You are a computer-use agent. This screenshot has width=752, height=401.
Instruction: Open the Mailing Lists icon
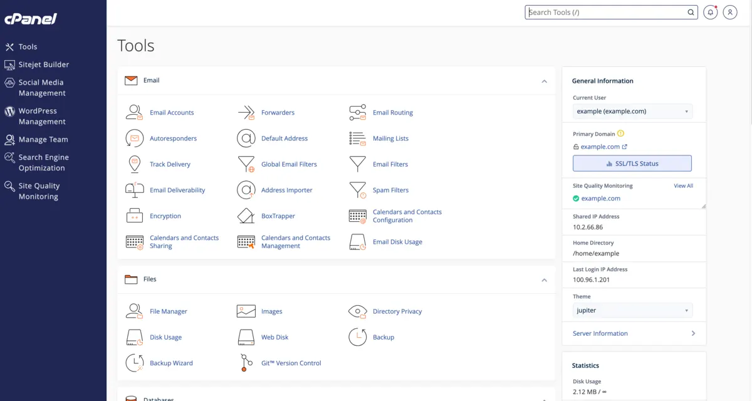(358, 138)
